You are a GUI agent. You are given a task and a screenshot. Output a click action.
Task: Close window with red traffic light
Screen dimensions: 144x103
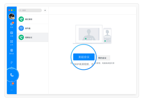point(9,10)
